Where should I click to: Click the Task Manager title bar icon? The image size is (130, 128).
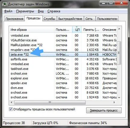pos(5,4)
